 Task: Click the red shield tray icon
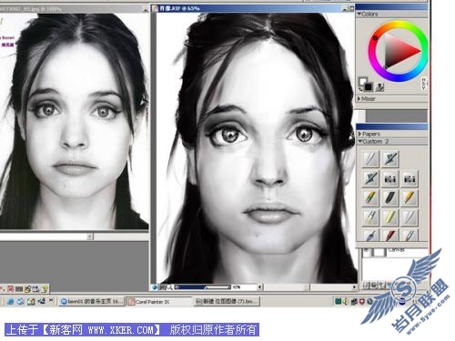tap(362, 301)
